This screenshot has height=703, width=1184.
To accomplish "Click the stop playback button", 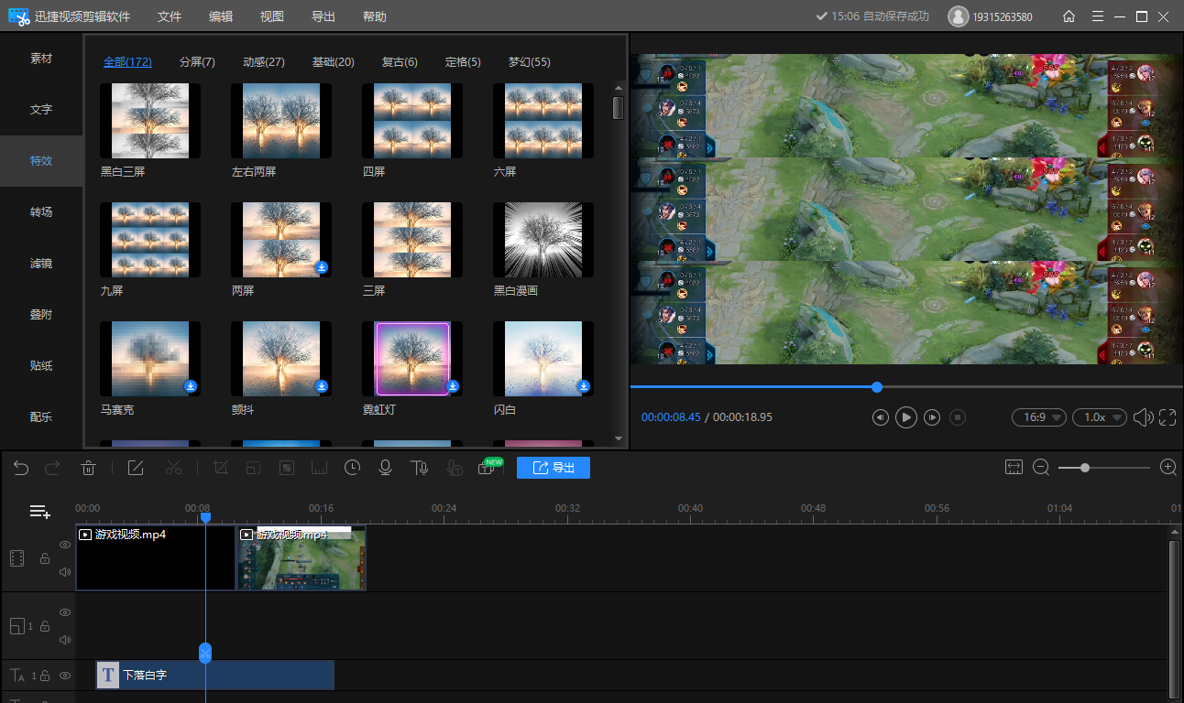I will pos(958,417).
